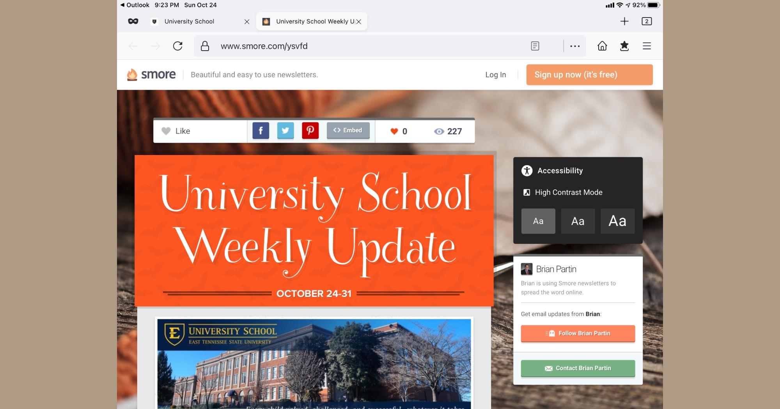This screenshot has height=409, width=780.
Task: Select the medium Aa text size
Action: [578, 221]
